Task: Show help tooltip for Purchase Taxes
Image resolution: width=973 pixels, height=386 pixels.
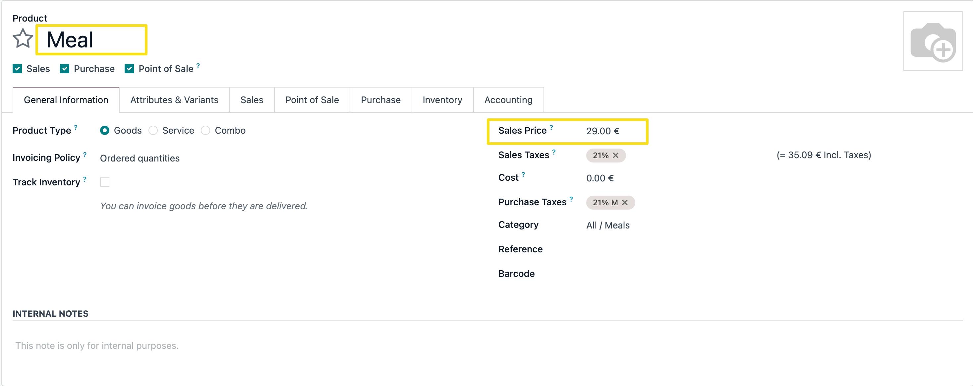Action: pos(571,199)
